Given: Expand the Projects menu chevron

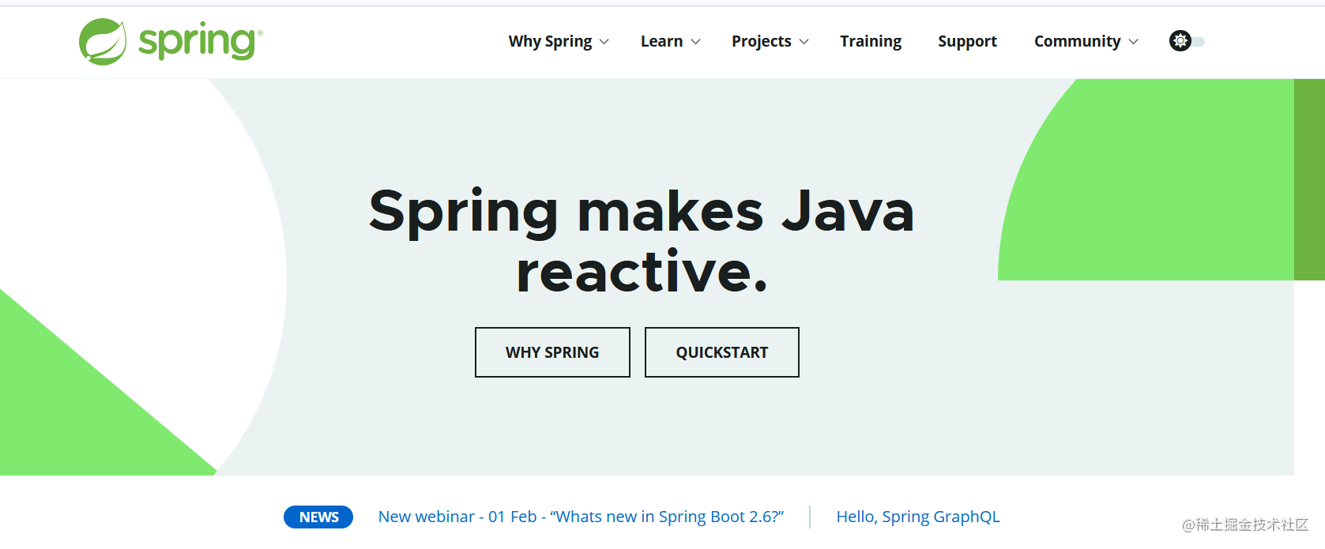Looking at the screenshot, I should [x=804, y=42].
